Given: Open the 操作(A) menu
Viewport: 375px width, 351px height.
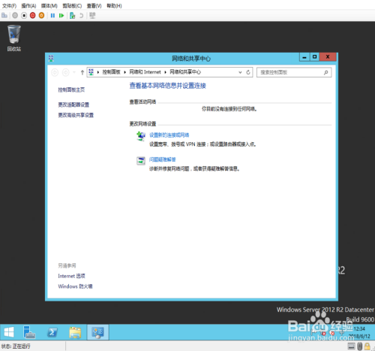Looking at the screenshot, I should coord(28,6).
